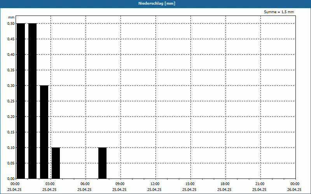Select the 06:00 time label

(x=84, y=184)
